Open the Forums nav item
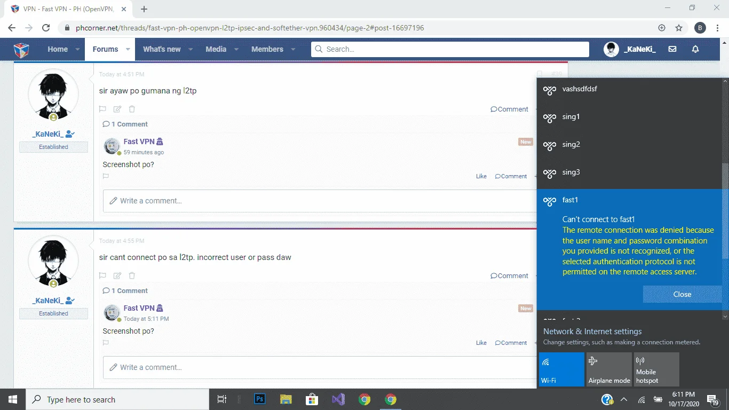729x410 pixels. click(x=105, y=49)
